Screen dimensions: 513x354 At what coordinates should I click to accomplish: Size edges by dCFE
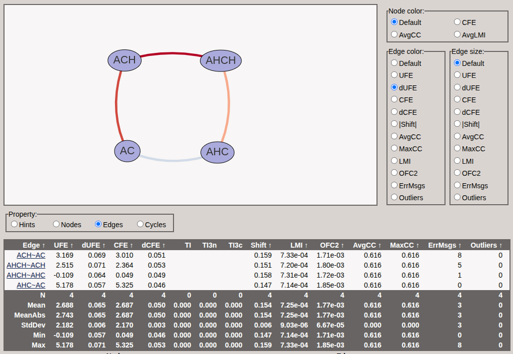coord(457,112)
